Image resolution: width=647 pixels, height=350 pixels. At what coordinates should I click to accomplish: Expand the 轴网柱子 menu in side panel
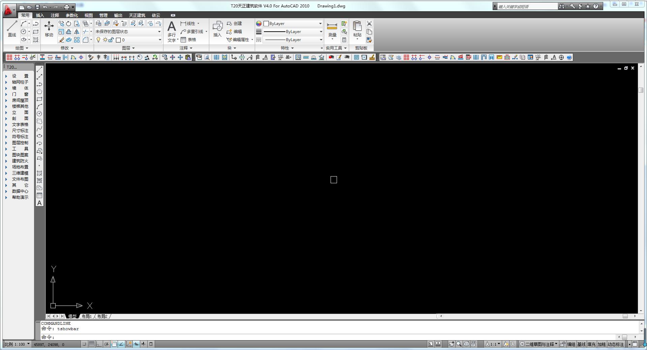(x=20, y=82)
